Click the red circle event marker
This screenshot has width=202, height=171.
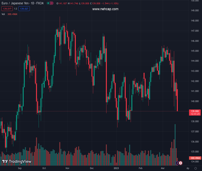click(x=181, y=163)
